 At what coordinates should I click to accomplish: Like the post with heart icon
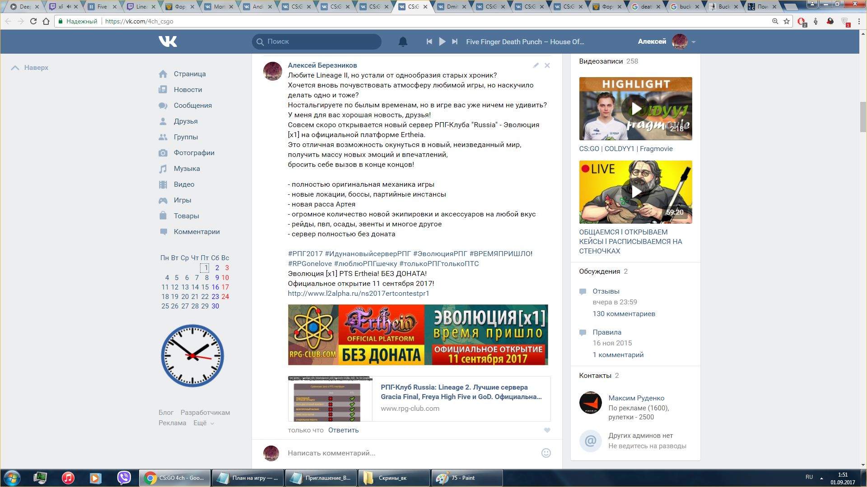547,430
